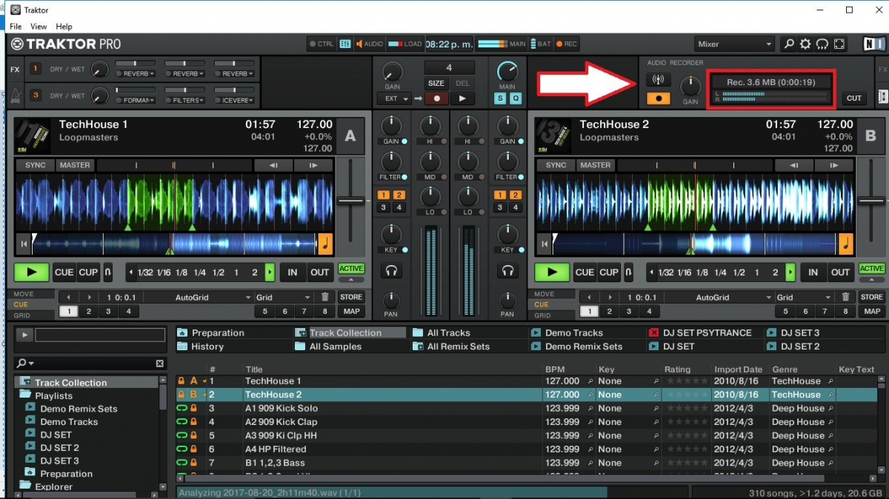The height and width of the screenshot is (499, 889).
Task: Click the preview play button above the search box
Action: click(24, 335)
